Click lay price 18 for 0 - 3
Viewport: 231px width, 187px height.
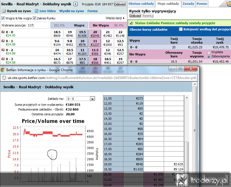[95, 61]
